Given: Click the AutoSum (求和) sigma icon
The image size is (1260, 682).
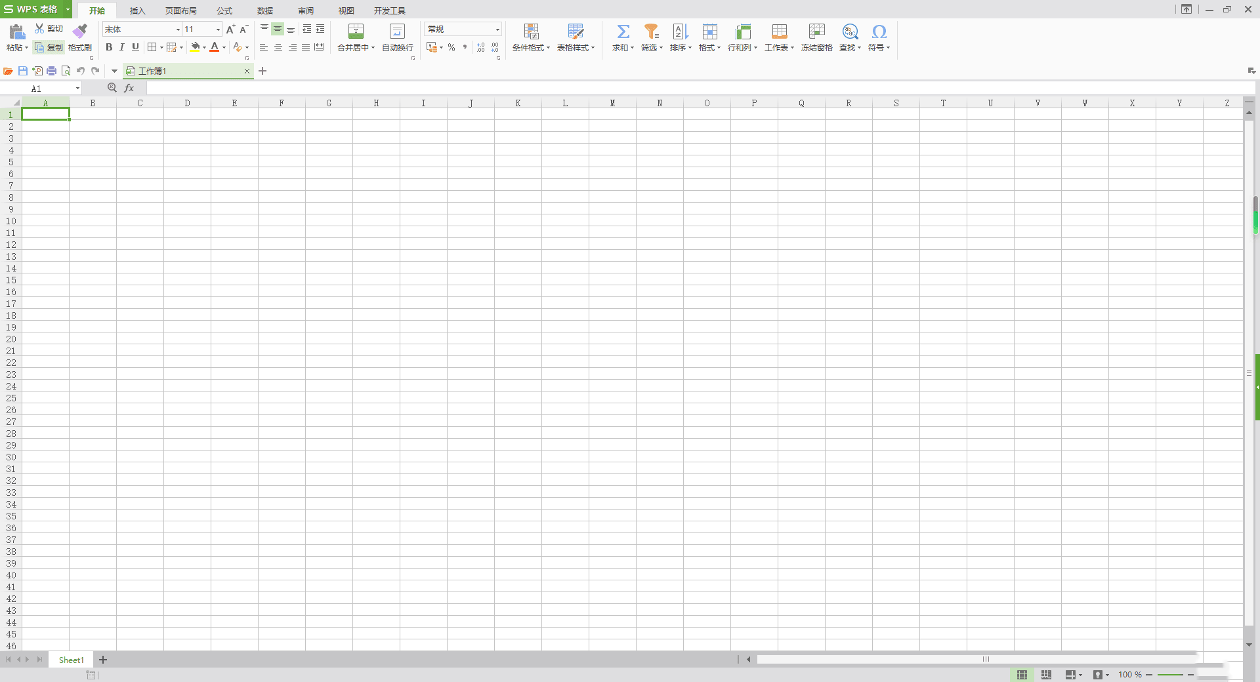Looking at the screenshot, I should [x=623, y=31].
